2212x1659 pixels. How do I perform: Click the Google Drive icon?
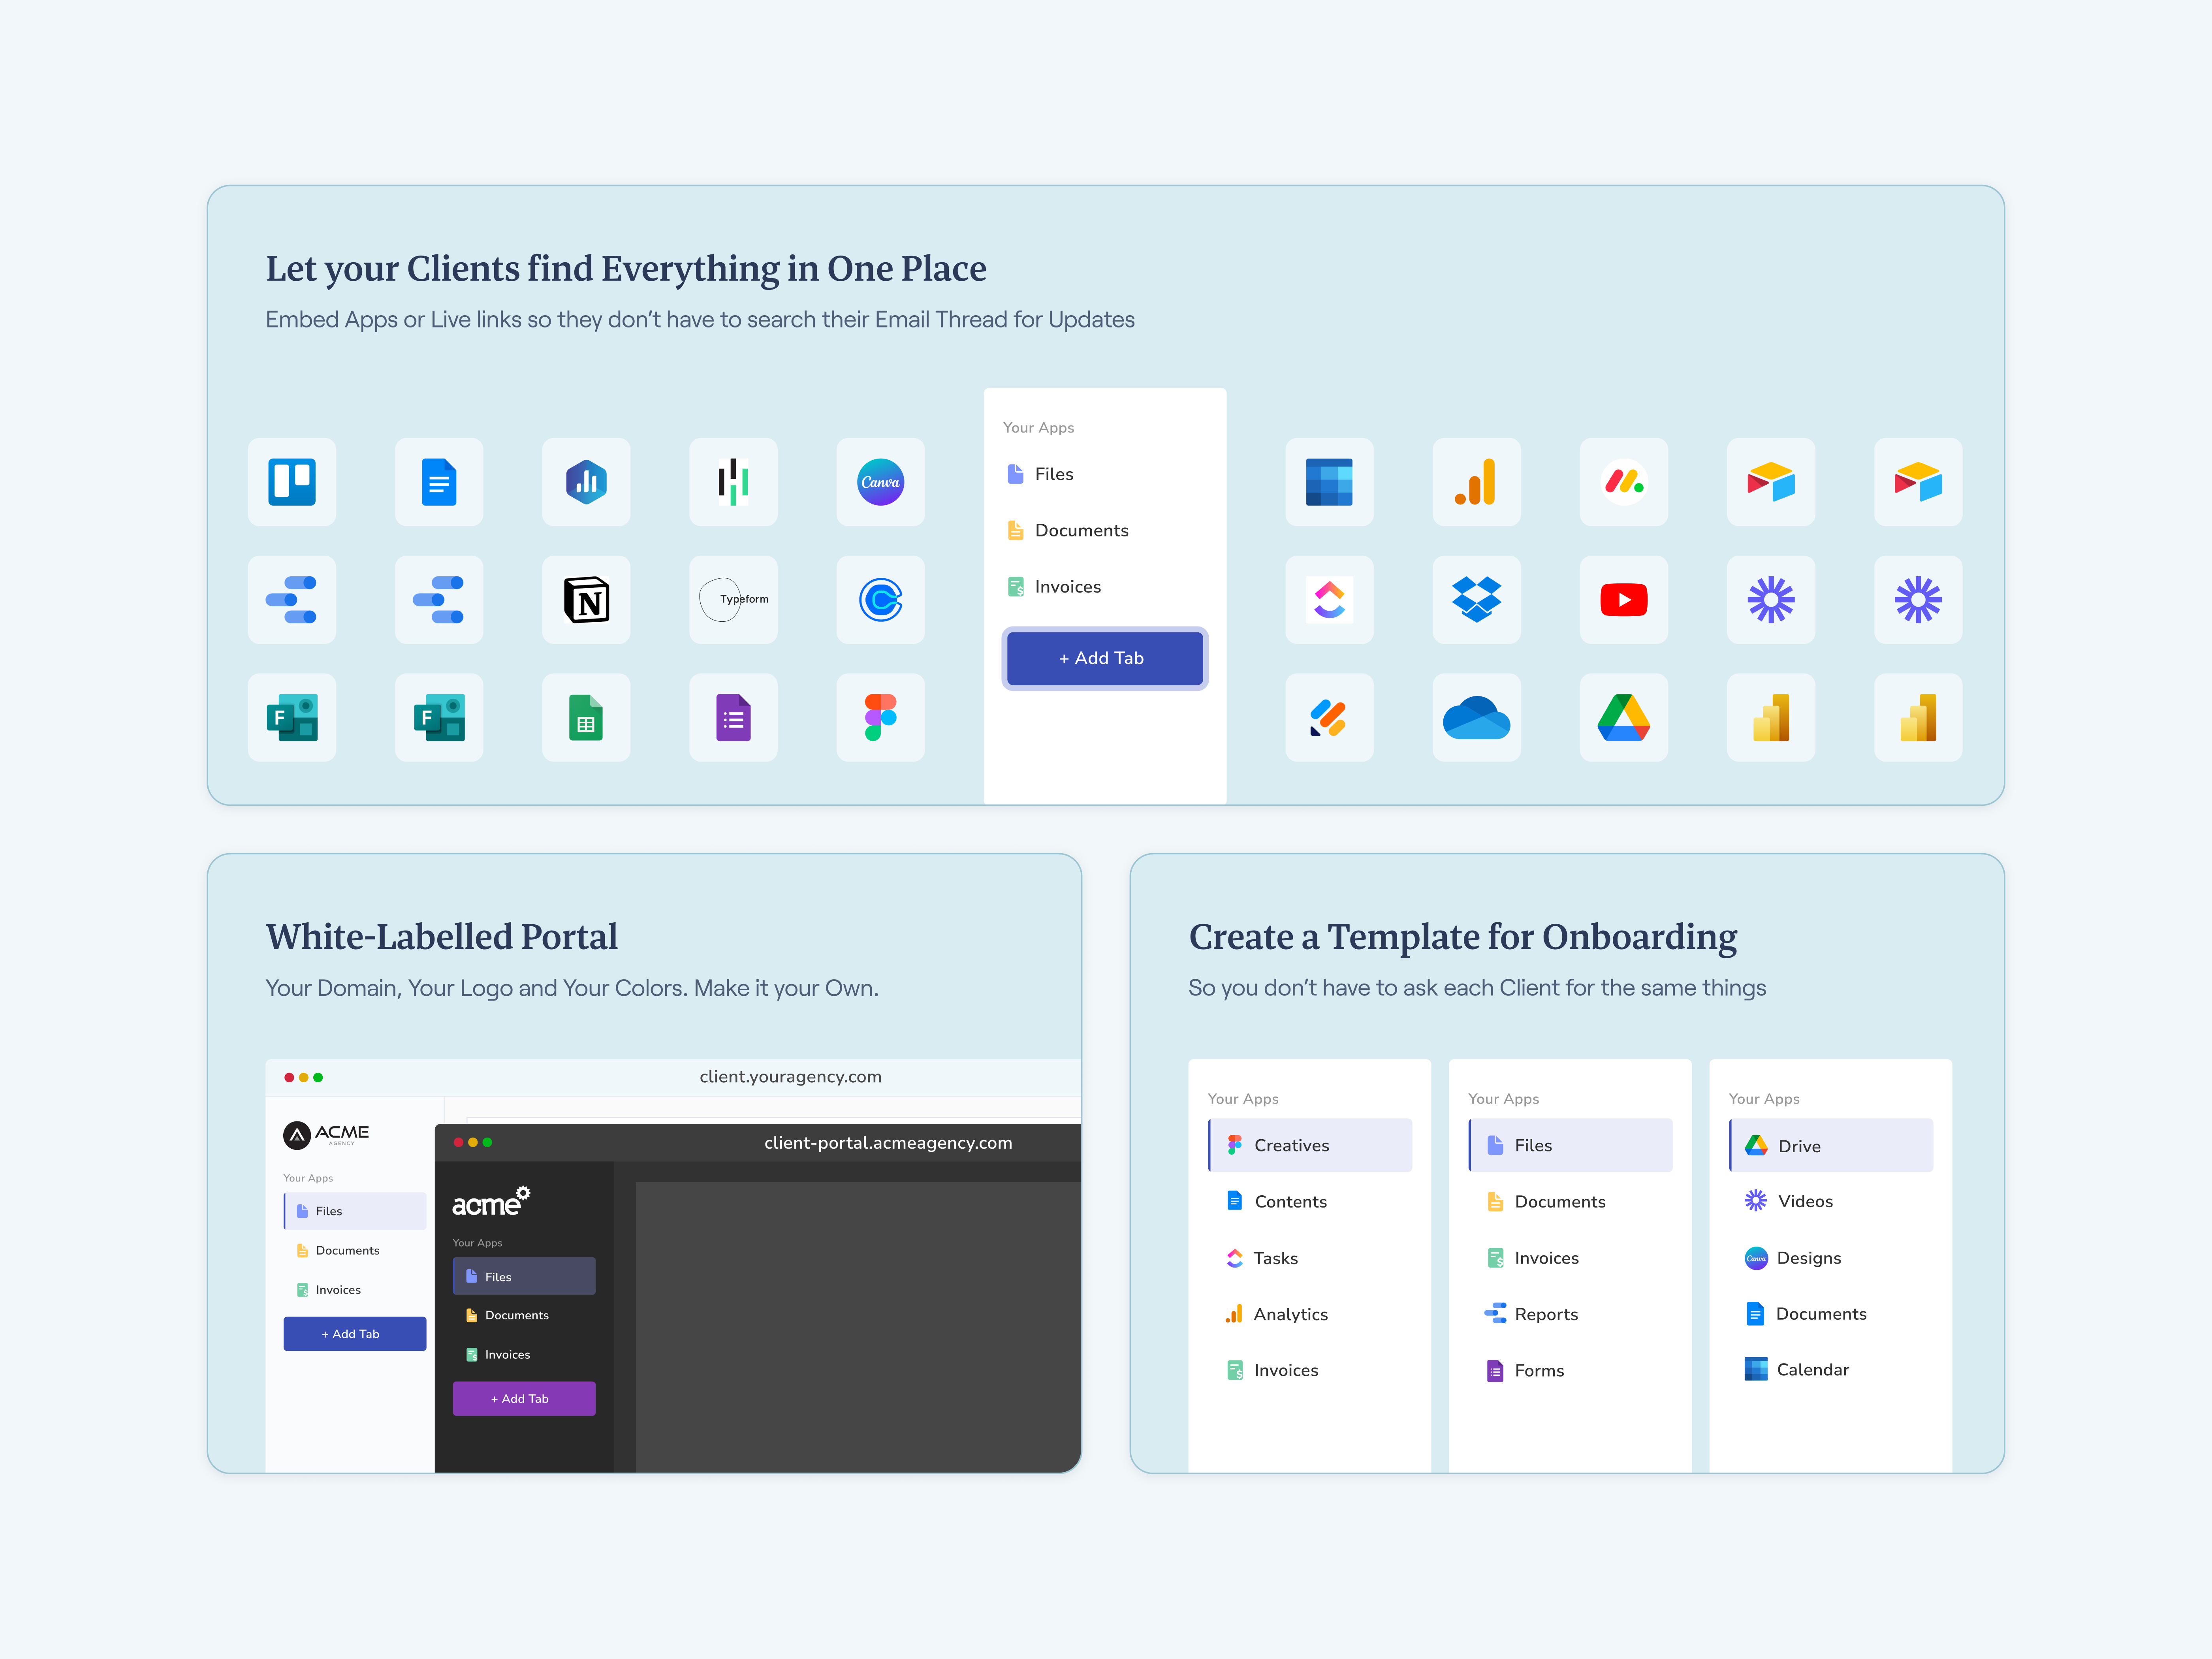click(x=1623, y=717)
